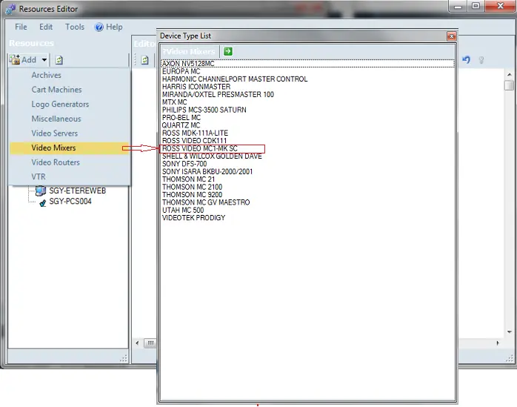Select ROSS VIDEO MC1-MK SC device

[x=200, y=148]
